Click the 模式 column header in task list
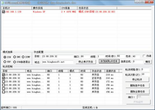155x110 pixels. (x=74, y=71)
